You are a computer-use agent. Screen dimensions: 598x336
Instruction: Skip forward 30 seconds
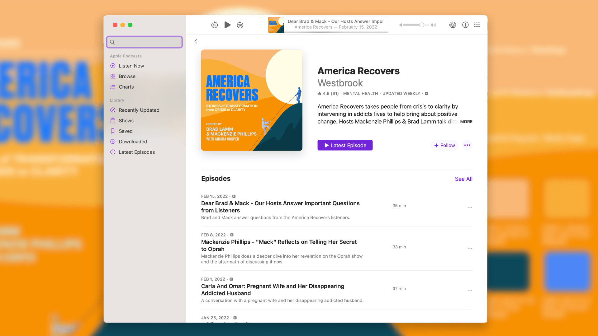point(240,25)
